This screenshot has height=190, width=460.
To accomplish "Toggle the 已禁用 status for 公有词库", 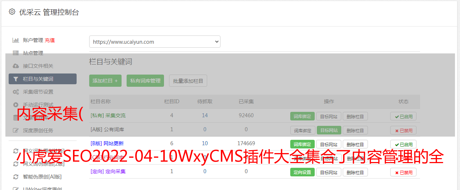I will [404, 130].
